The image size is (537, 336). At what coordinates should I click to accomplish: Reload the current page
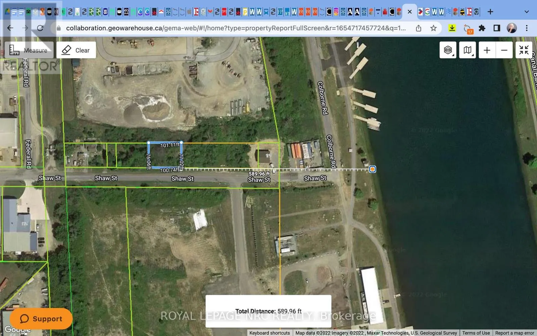tap(40, 28)
